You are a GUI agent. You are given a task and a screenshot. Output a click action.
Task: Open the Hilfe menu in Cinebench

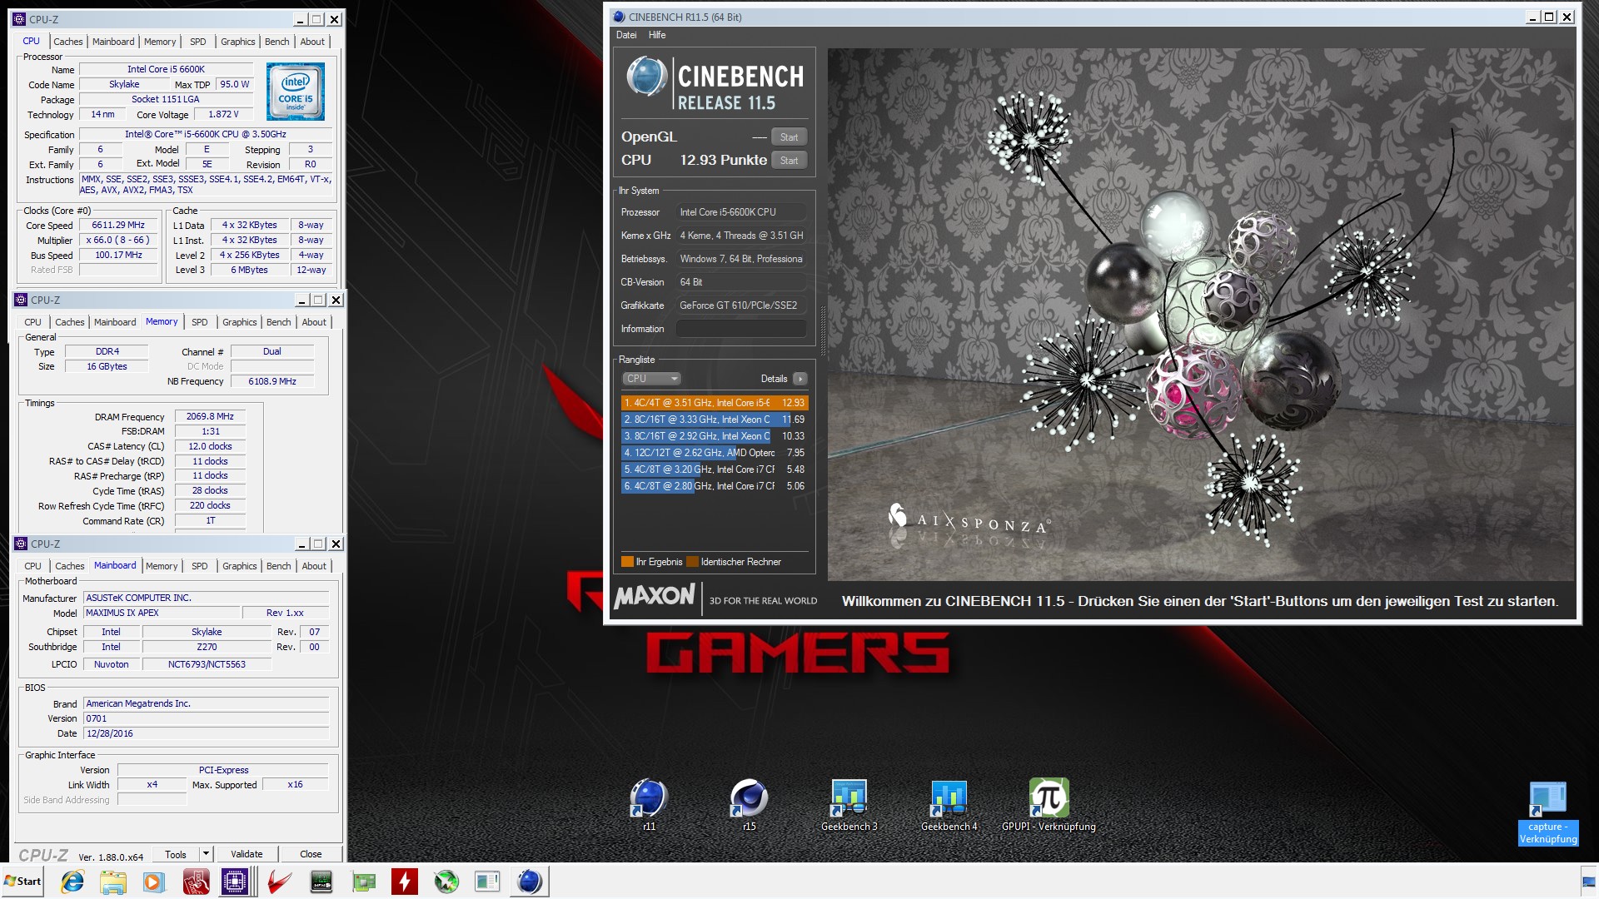657,35
